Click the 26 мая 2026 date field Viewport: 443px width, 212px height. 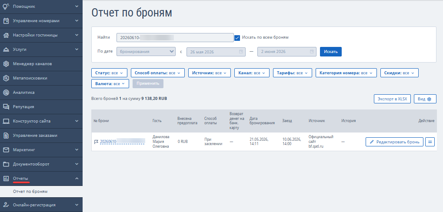point(216,52)
